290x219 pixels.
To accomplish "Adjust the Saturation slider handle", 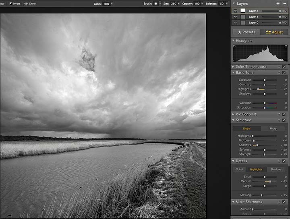I will tap(265, 108).
